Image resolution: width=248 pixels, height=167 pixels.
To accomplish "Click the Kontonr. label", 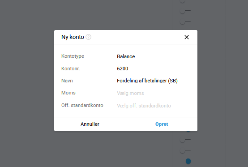I will tap(71, 69).
